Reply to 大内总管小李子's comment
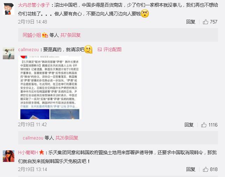Viewport: 225px width, 177px height. 191,22
